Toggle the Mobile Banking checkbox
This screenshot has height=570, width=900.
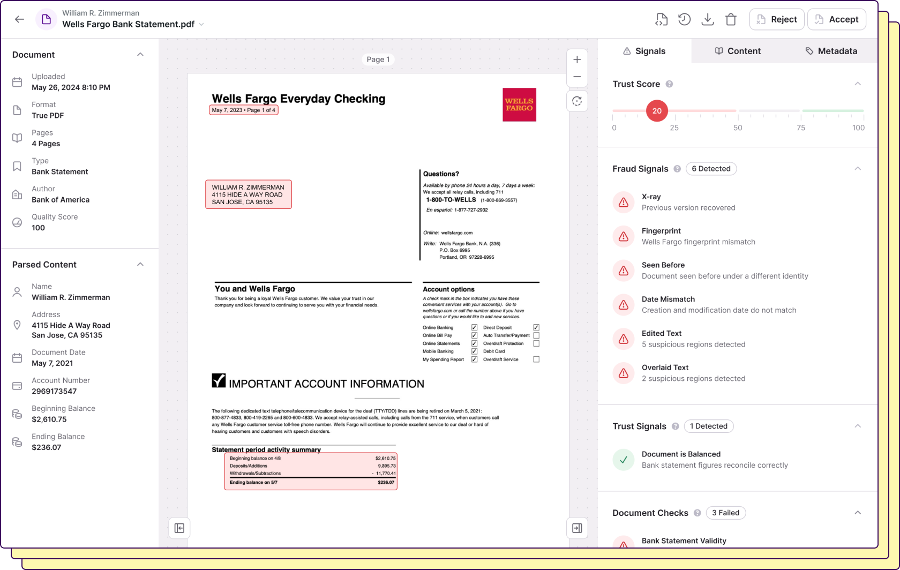tap(474, 351)
